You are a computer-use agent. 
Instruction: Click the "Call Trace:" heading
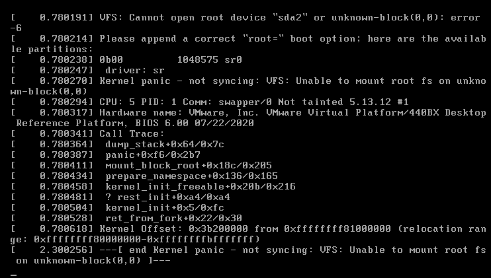[x=132, y=133]
